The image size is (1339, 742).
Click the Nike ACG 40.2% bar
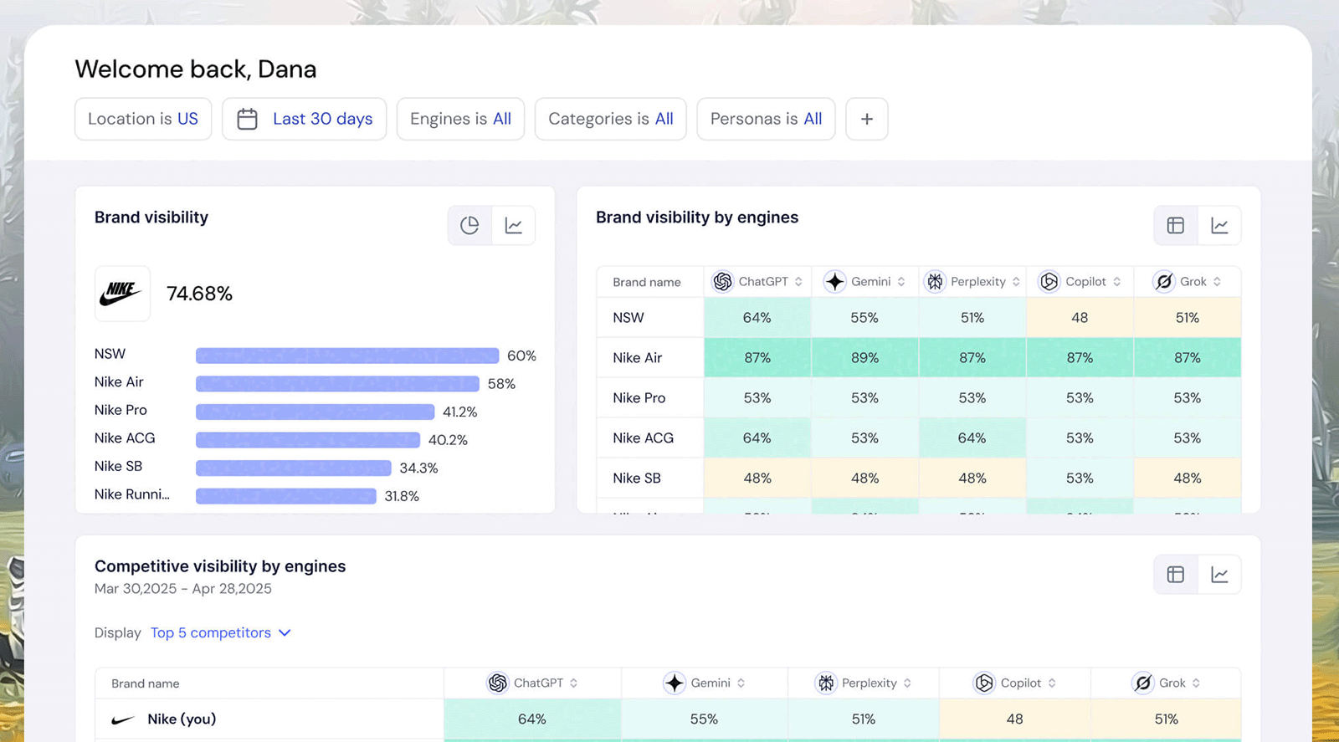(308, 439)
